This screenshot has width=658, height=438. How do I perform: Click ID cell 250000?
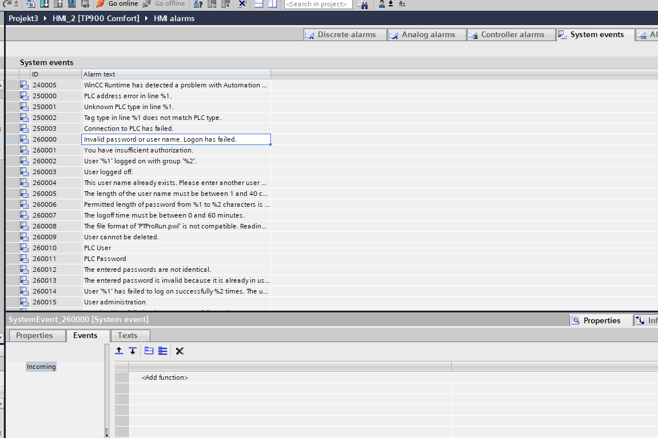click(x=56, y=96)
